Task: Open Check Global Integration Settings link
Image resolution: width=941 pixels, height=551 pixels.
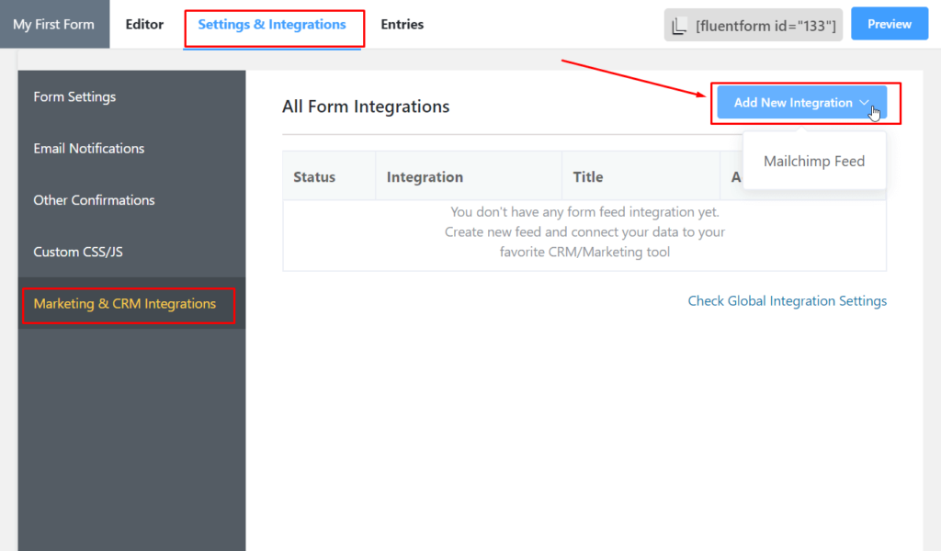Action: (787, 300)
